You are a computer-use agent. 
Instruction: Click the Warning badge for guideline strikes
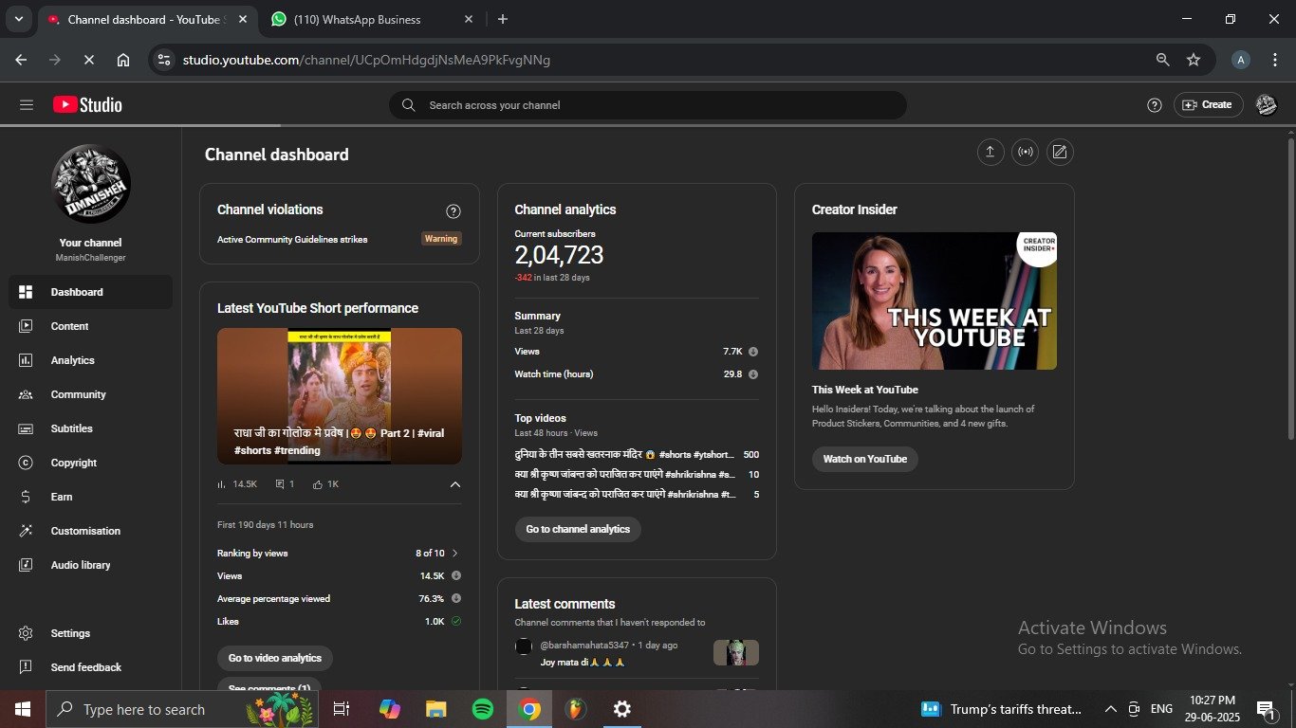[x=441, y=239]
